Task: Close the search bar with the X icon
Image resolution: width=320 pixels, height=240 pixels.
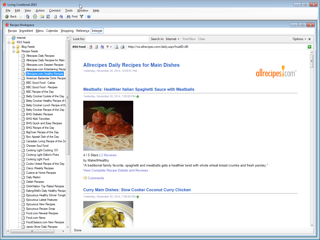Action: point(309,39)
